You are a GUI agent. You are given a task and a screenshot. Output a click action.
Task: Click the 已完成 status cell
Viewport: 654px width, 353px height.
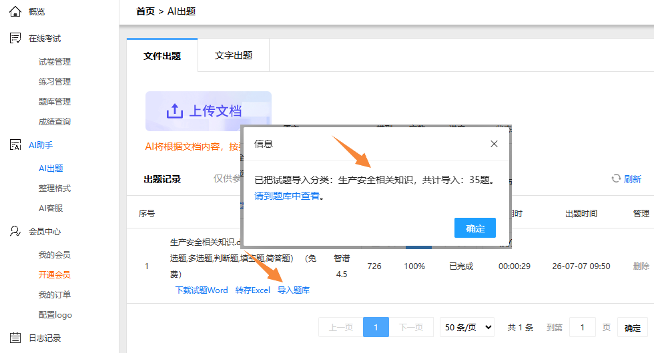461,266
